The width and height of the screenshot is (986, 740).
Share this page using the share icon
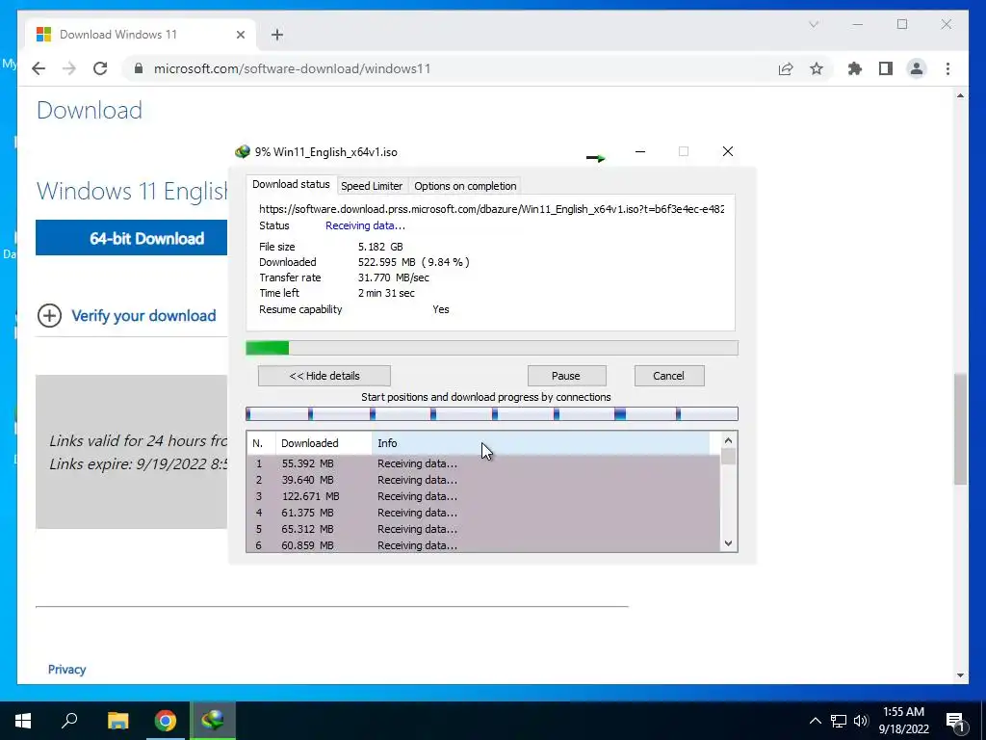(786, 68)
